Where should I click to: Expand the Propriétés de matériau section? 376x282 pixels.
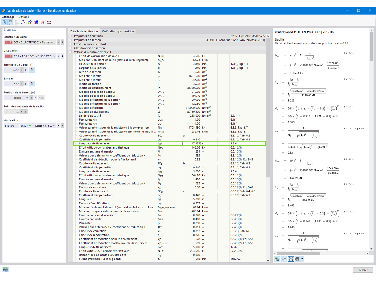coord(71,36)
